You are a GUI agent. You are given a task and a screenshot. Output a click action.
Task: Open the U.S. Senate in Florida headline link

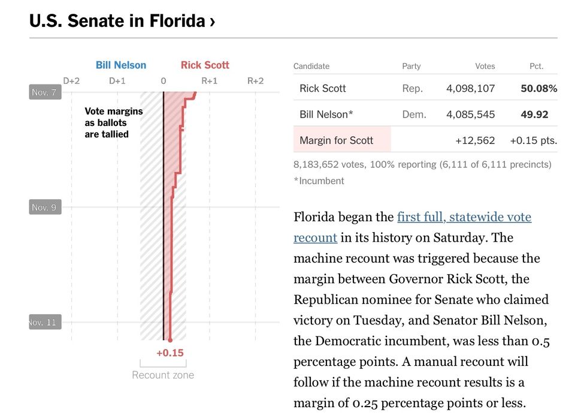117,21
